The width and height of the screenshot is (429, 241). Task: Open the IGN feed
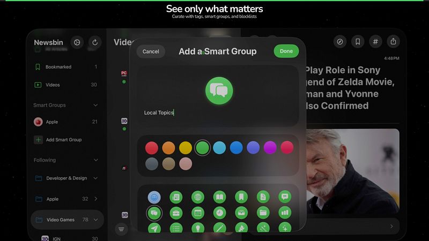pyautogui.click(x=69, y=238)
